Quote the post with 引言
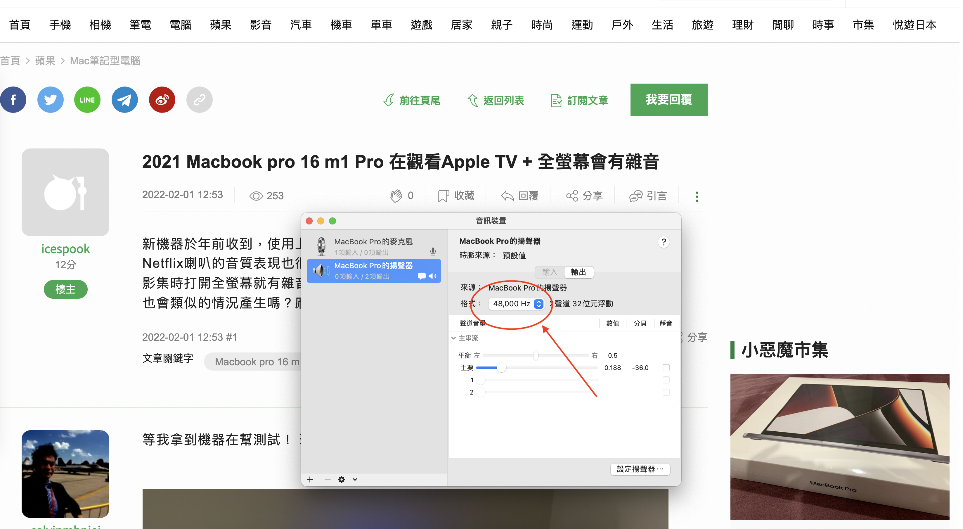Viewport: 963px width, 529px height. (x=648, y=196)
